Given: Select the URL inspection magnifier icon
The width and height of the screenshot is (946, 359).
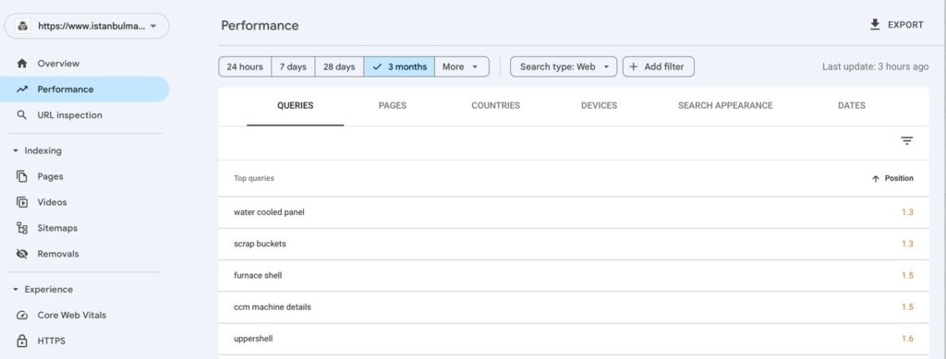Looking at the screenshot, I should click(22, 115).
